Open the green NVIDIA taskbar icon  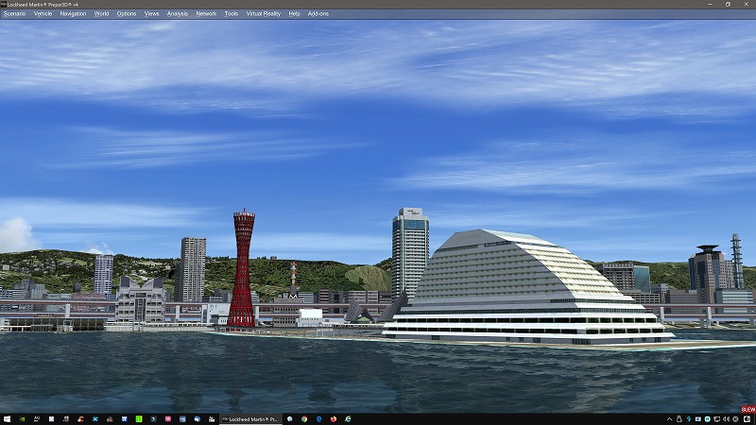(x=22, y=419)
